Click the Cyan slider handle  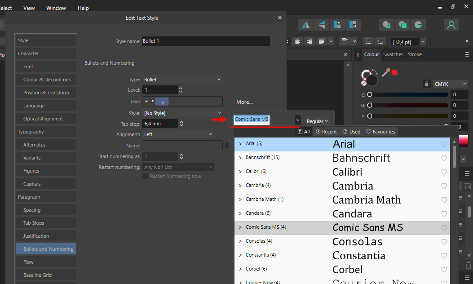pyautogui.click(x=370, y=94)
